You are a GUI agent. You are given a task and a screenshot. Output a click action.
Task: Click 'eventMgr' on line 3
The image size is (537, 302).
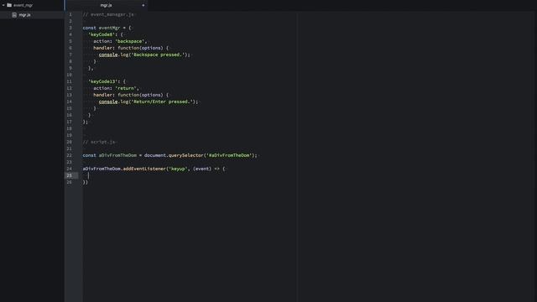coord(109,28)
